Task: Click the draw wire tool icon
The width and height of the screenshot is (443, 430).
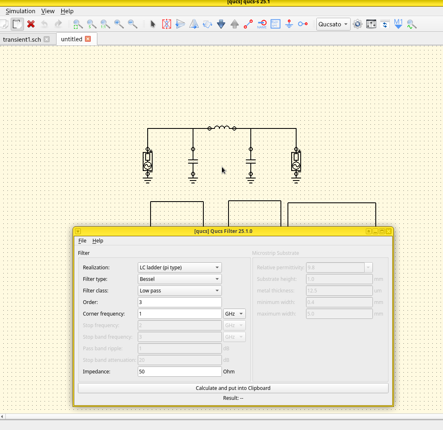Action: pyautogui.click(x=248, y=24)
